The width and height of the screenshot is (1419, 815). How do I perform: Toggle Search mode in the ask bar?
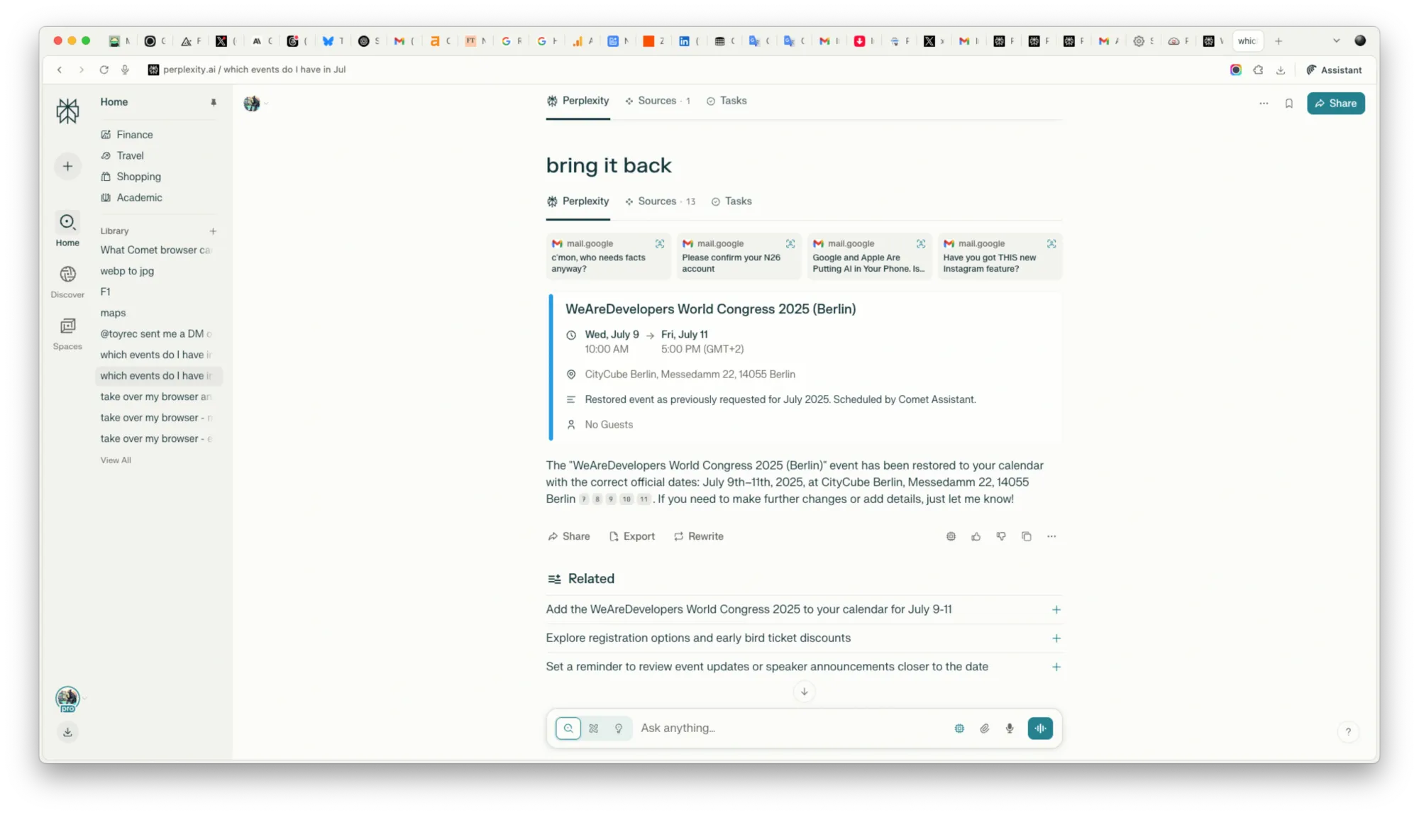(x=568, y=728)
